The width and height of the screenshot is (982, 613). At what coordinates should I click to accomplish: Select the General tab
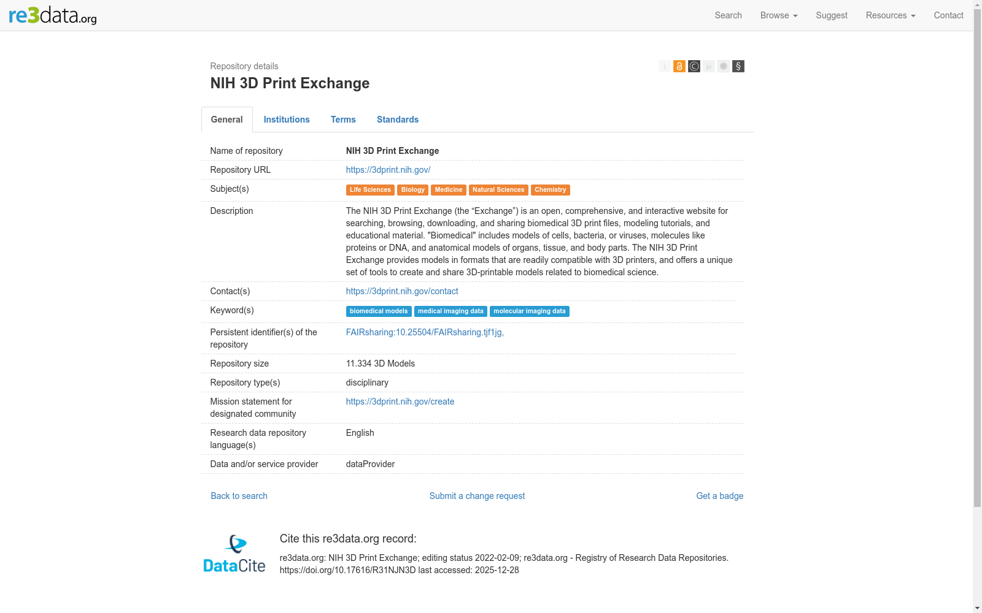(227, 120)
